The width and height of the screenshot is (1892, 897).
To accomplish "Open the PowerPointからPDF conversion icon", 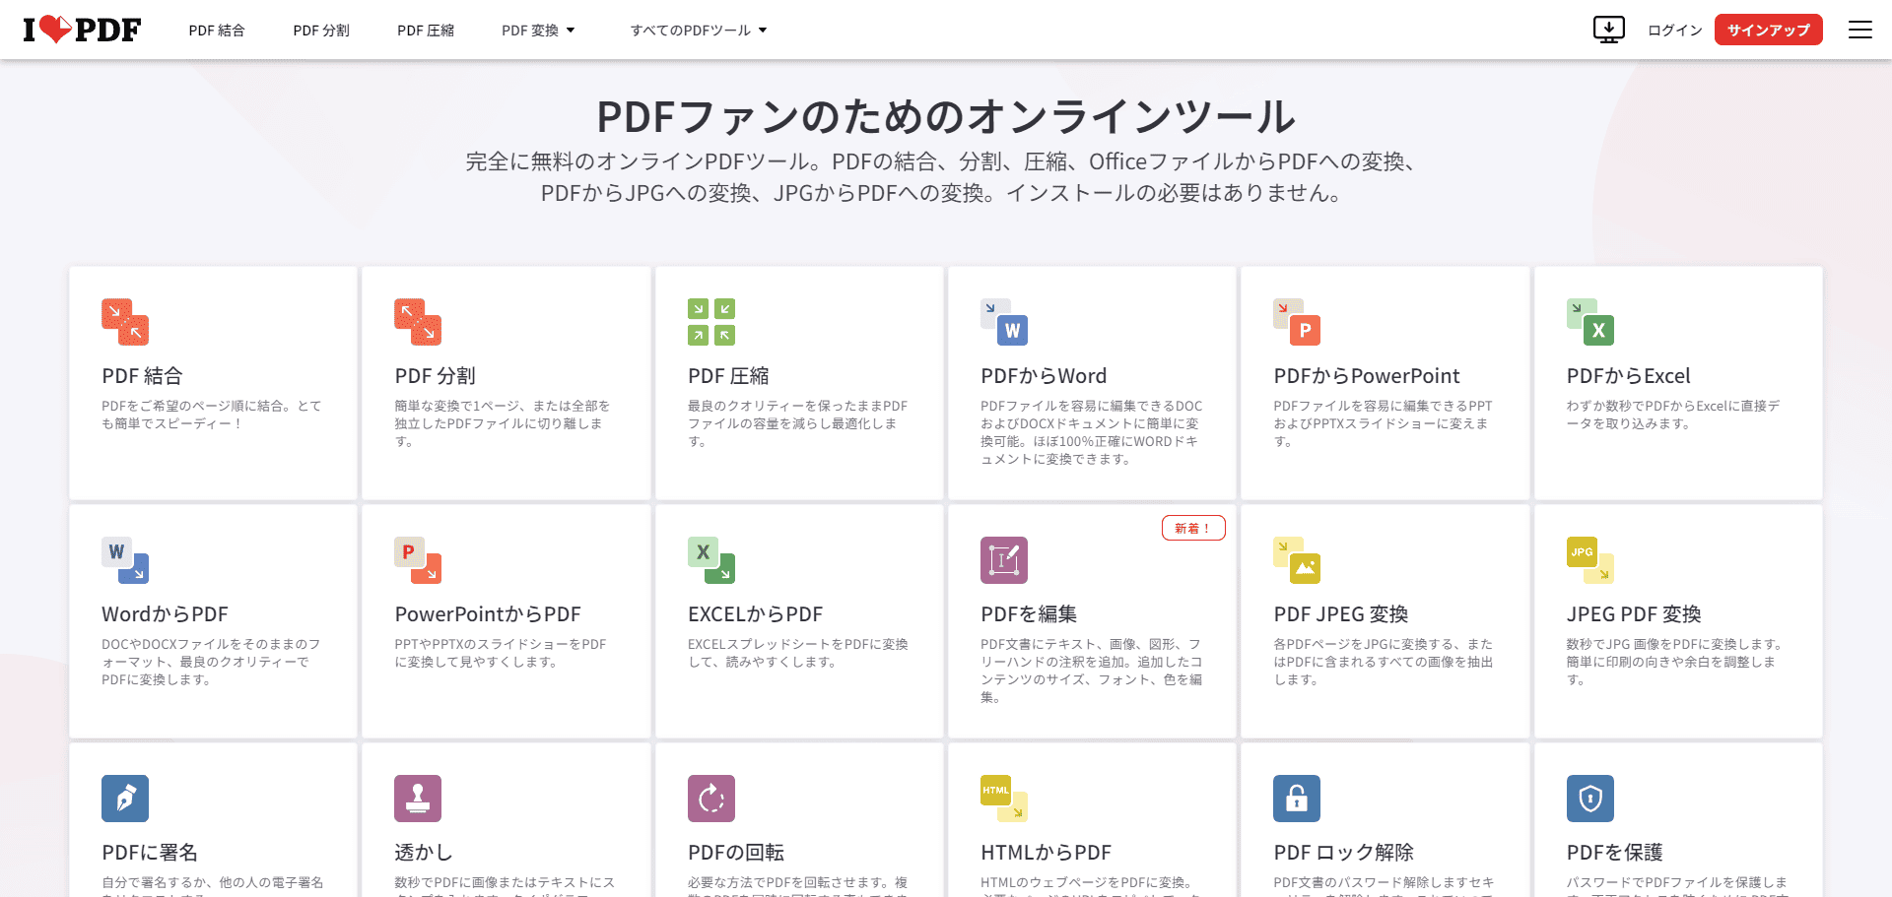I will (418, 560).
